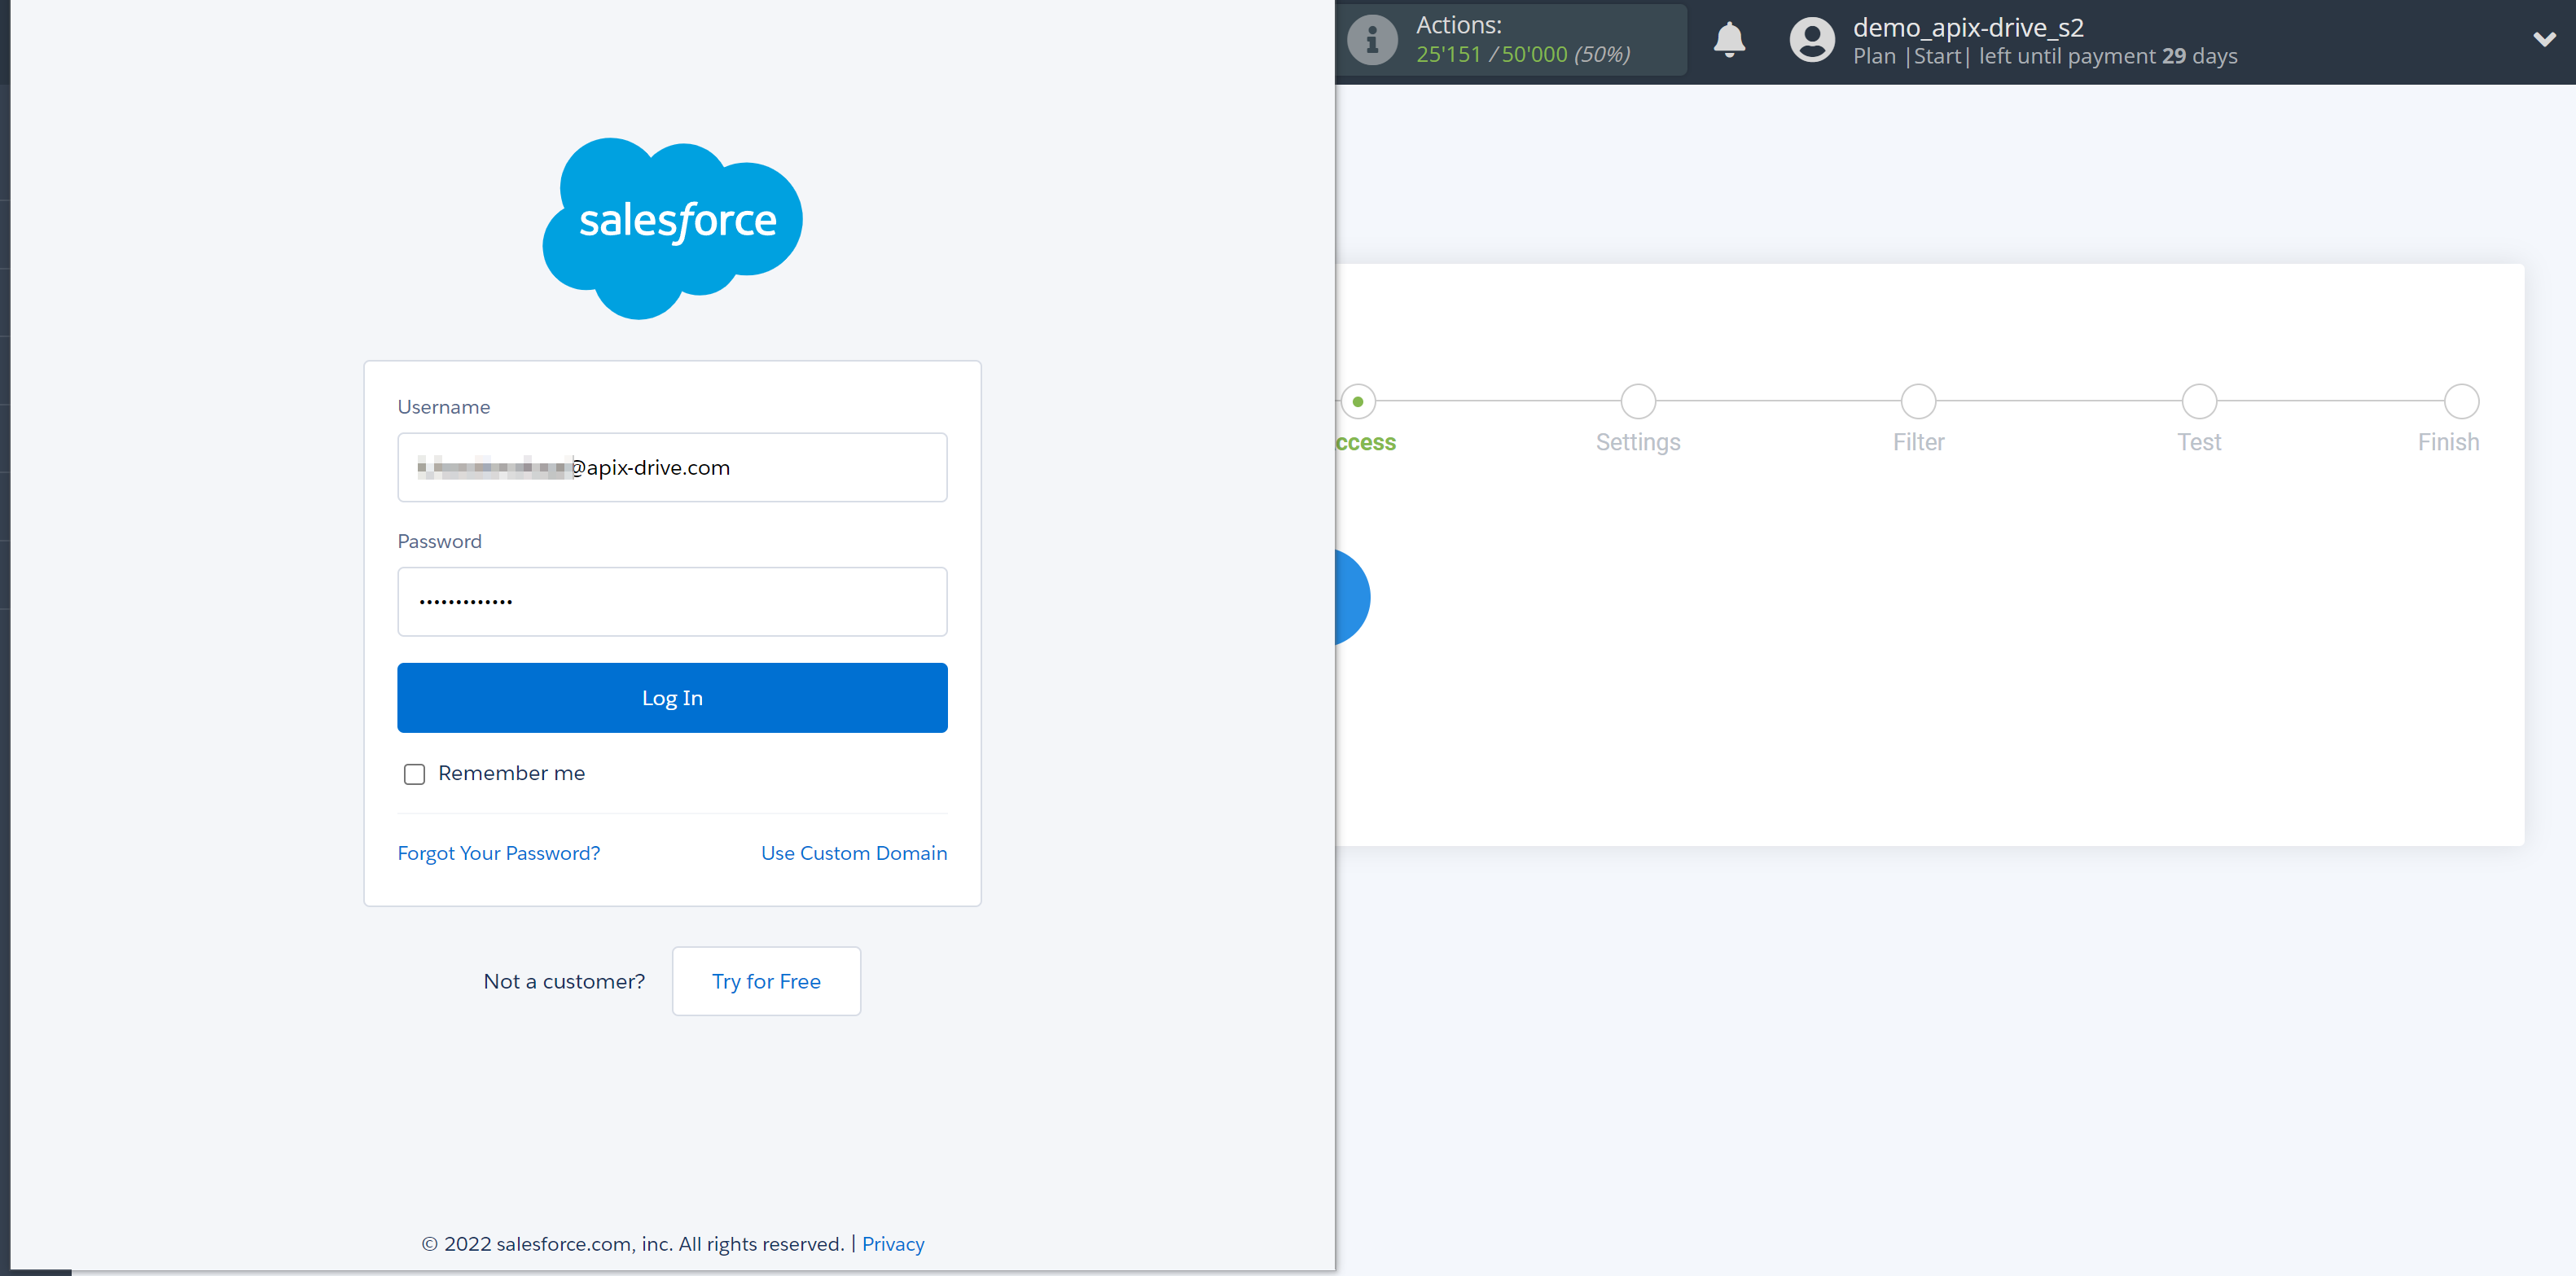
Task: Click the user avatar icon
Action: click(1812, 40)
